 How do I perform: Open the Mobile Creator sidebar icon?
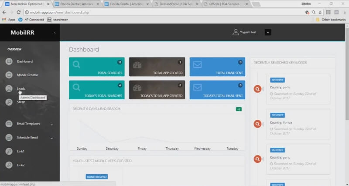click(9, 75)
